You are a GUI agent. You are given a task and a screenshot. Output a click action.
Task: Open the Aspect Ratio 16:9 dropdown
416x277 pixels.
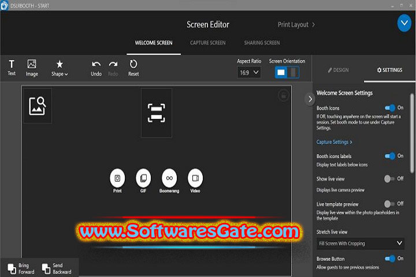coord(249,72)
